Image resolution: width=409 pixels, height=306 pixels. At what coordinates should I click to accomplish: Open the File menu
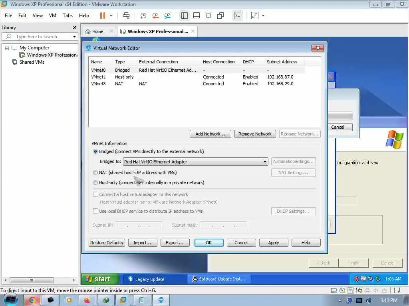point(8,16)
